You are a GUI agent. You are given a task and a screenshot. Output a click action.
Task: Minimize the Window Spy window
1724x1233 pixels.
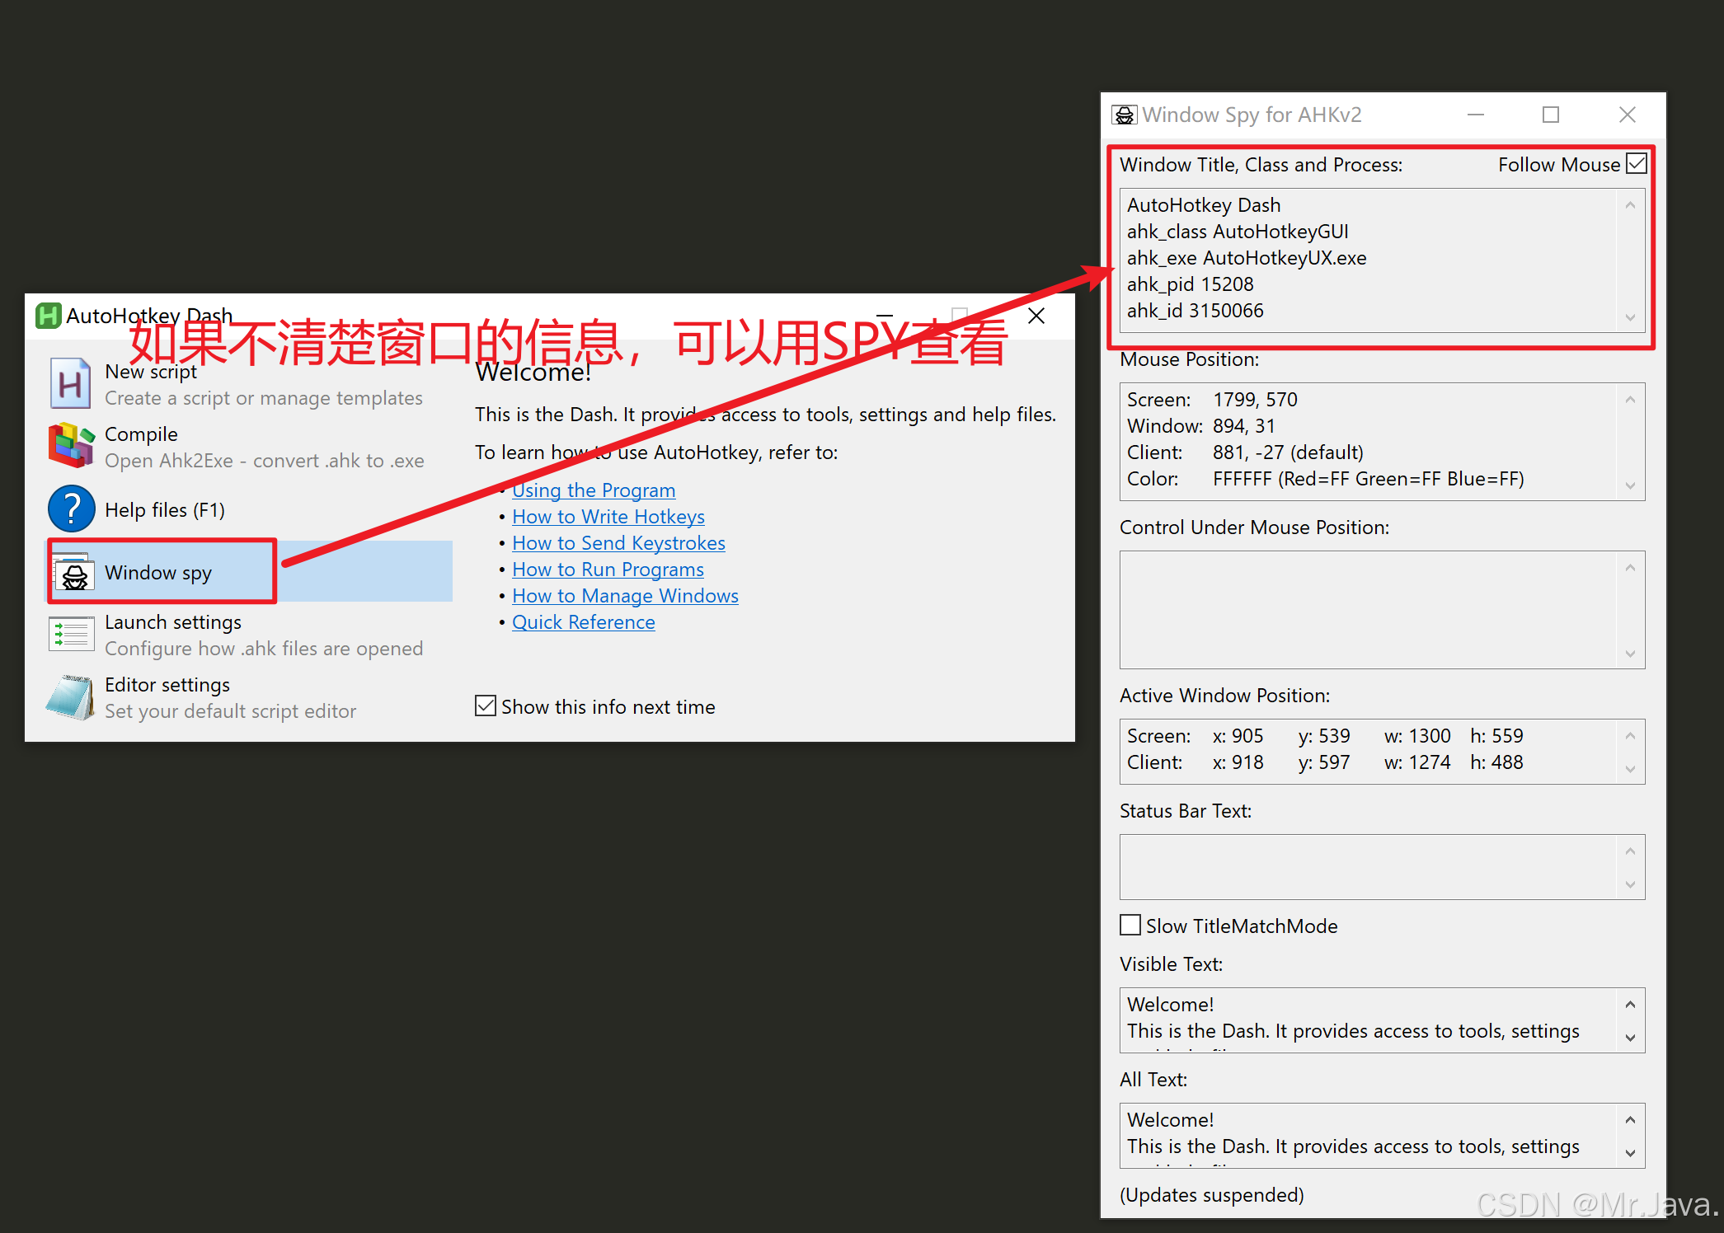pyautogui.click(x=1476, y=115)
